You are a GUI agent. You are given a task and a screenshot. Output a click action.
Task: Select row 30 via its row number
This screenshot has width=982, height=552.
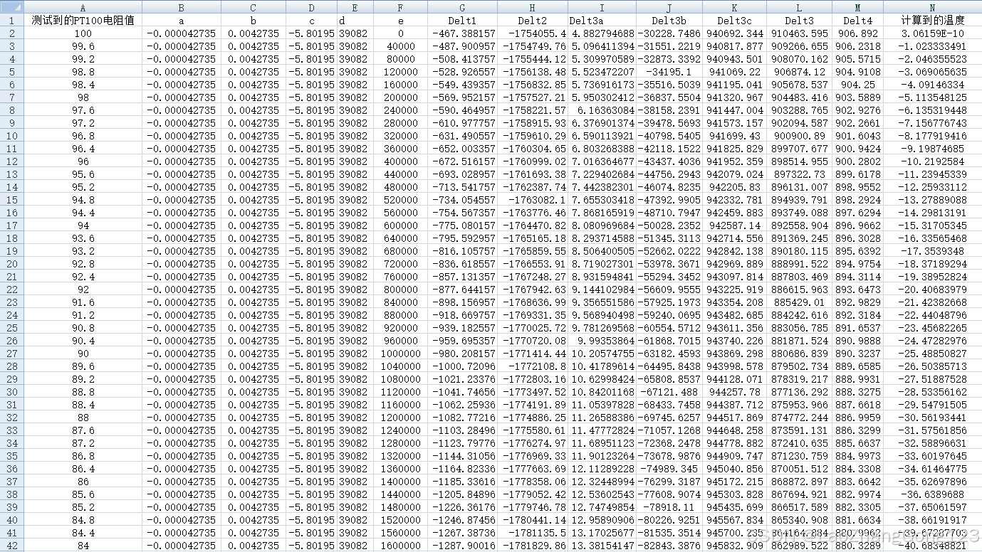pos(12,392)
